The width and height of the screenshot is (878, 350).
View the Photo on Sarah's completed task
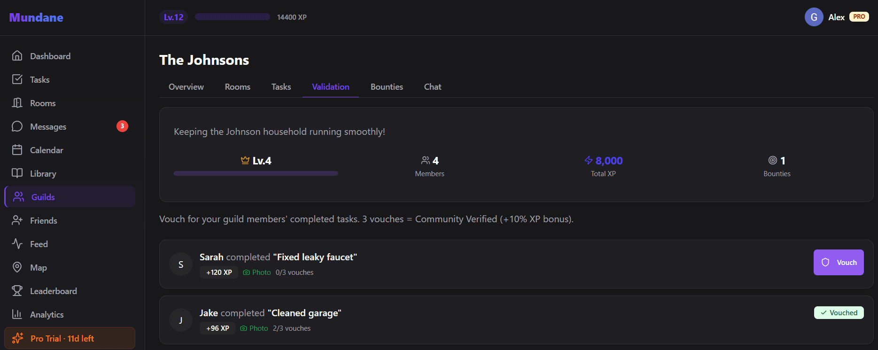[257, 272]
